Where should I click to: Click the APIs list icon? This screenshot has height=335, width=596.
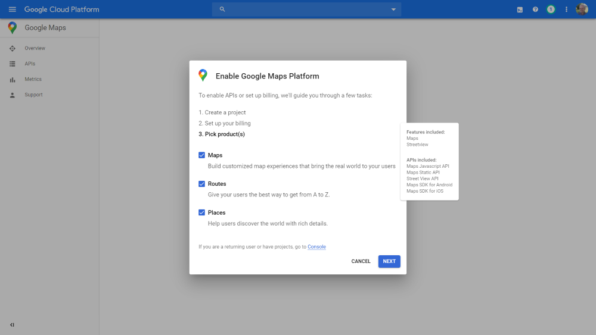(12, 64)
